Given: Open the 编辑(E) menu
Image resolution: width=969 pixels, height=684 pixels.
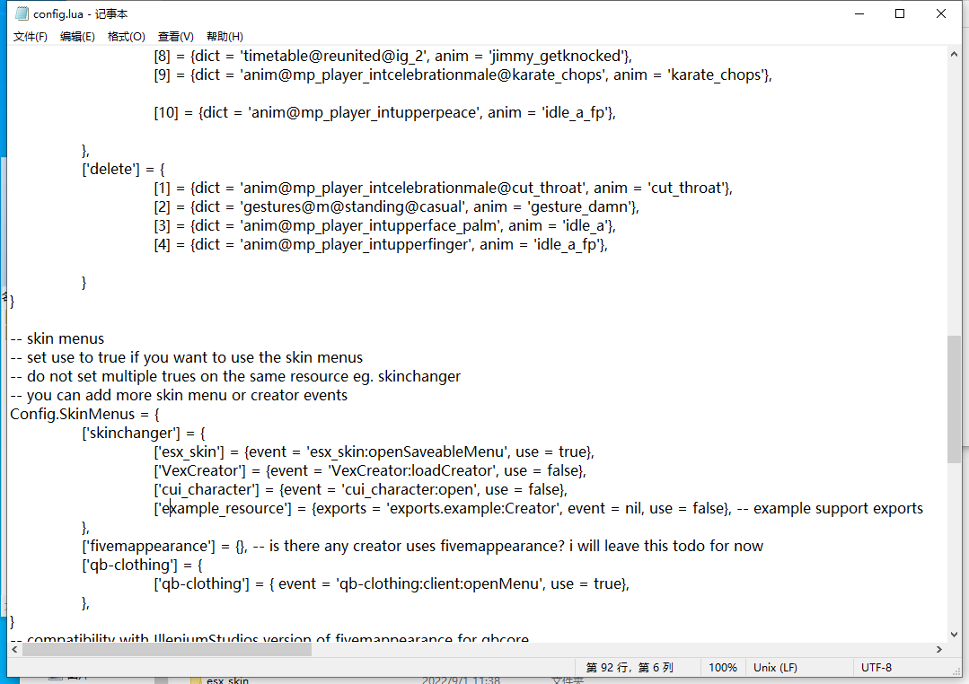Looking at the screenshot, I should (x=77, y=36).
